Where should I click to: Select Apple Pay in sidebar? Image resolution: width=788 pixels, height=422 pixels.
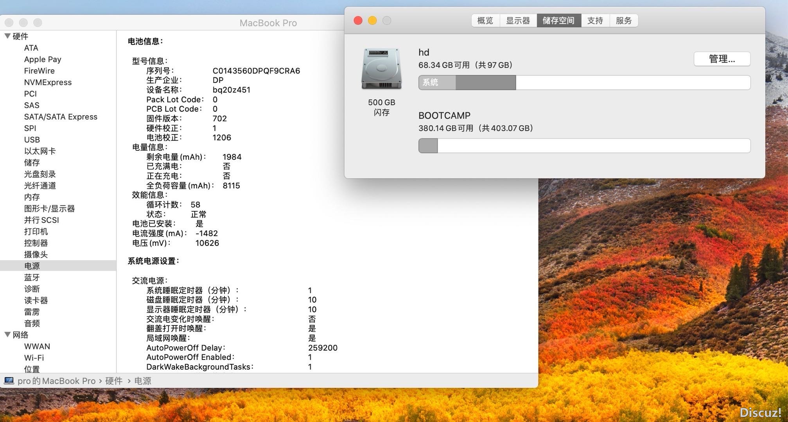point(43,59)
